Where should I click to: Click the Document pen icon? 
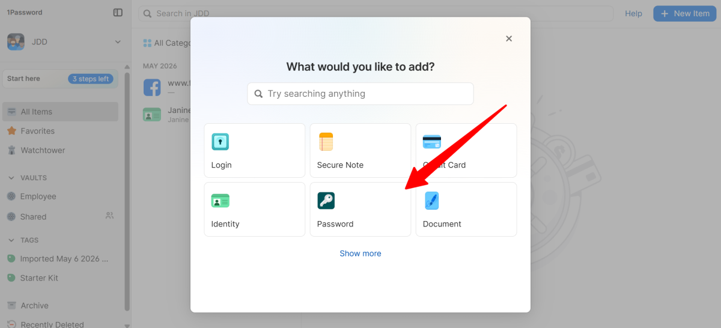point(431,201)
